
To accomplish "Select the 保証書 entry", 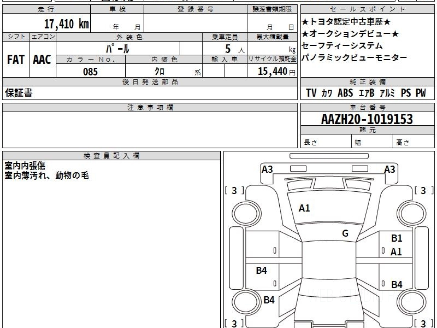I will [19, 93].
